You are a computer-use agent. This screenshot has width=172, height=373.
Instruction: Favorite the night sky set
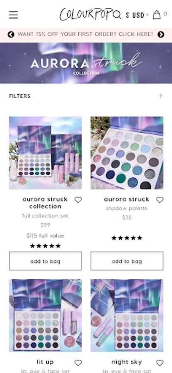[160, 363]
